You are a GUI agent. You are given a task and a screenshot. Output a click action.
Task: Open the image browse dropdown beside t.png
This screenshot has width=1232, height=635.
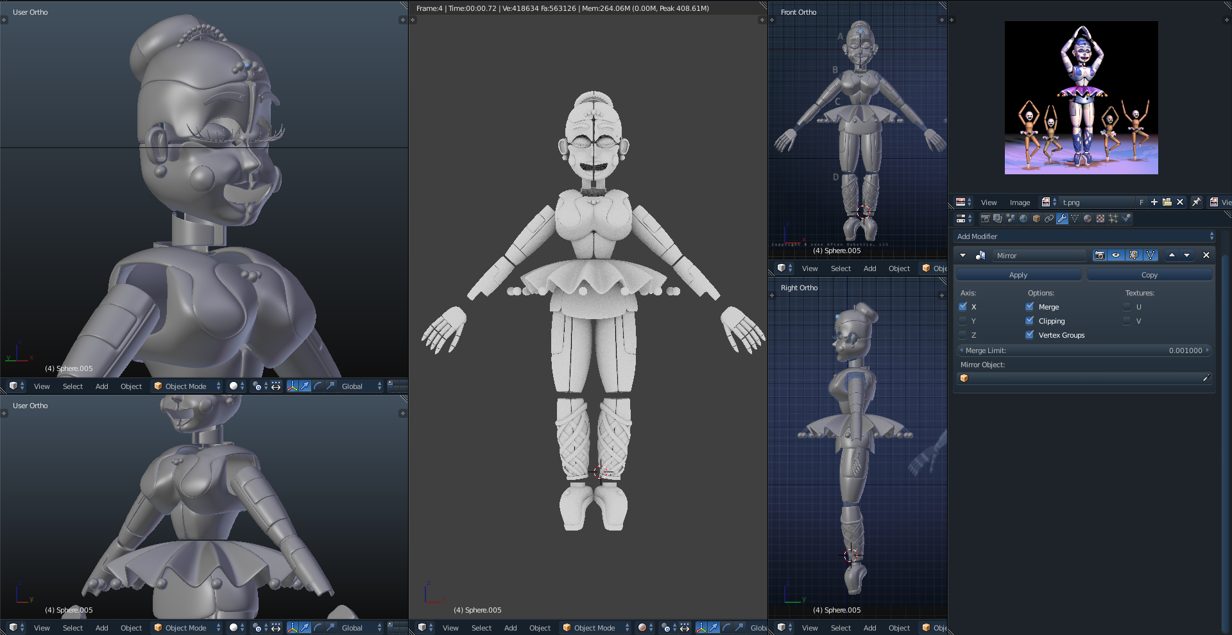point(1049,202)
